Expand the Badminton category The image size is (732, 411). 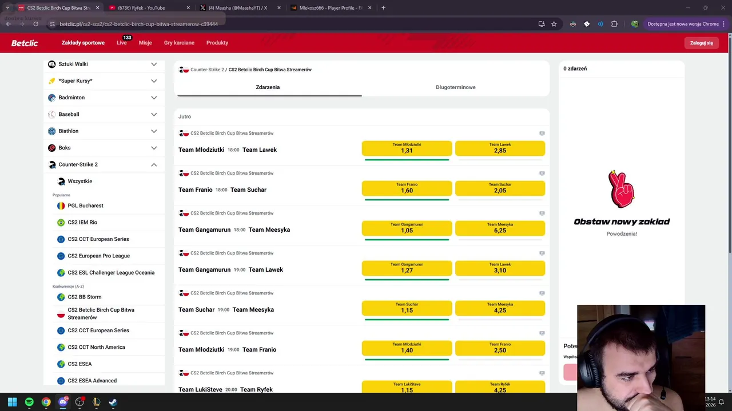(x=154, y=98)
